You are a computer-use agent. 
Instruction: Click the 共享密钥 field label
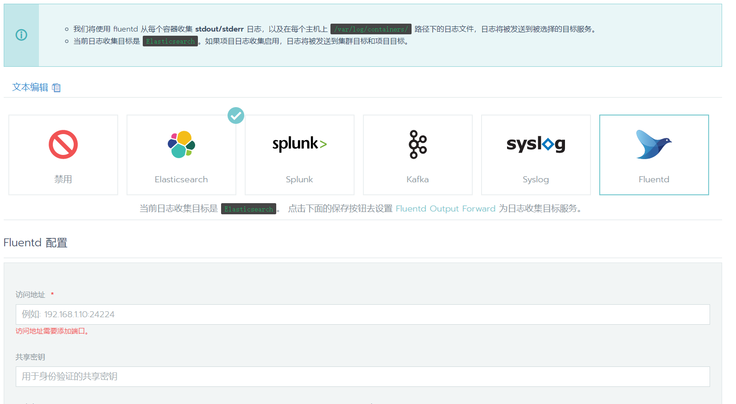point(31,357)
